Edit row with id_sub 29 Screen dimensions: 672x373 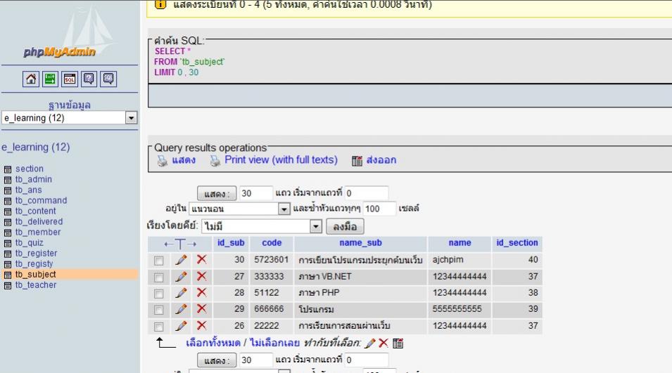tap(181, 309)
